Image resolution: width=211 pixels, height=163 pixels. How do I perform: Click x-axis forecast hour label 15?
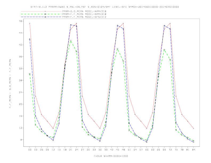pyautogui.click(x=59, y=150)
